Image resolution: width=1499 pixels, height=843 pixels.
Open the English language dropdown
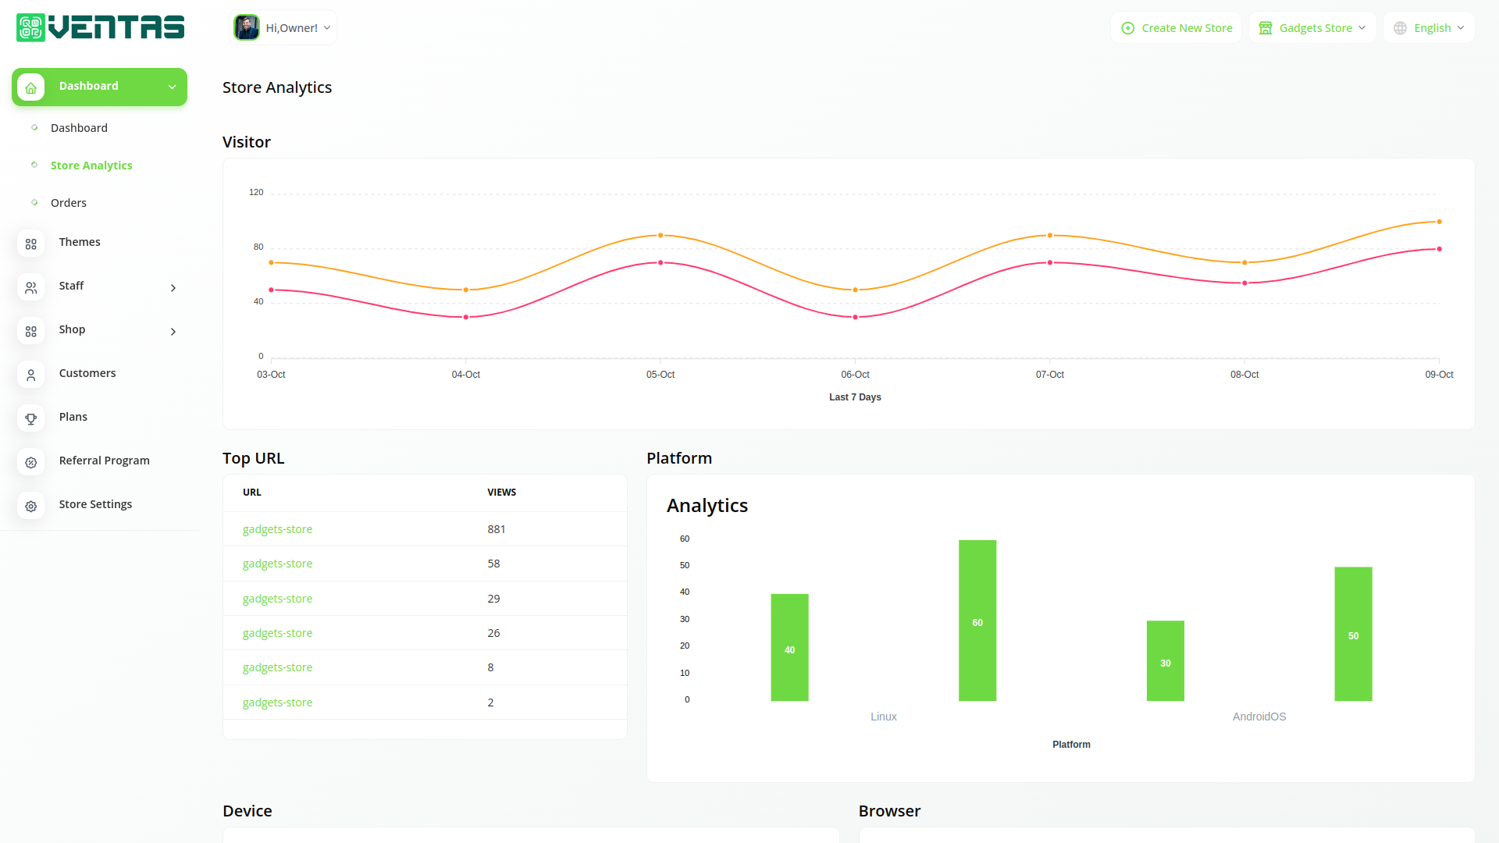pyautogui.click(x=1430, y=28)
